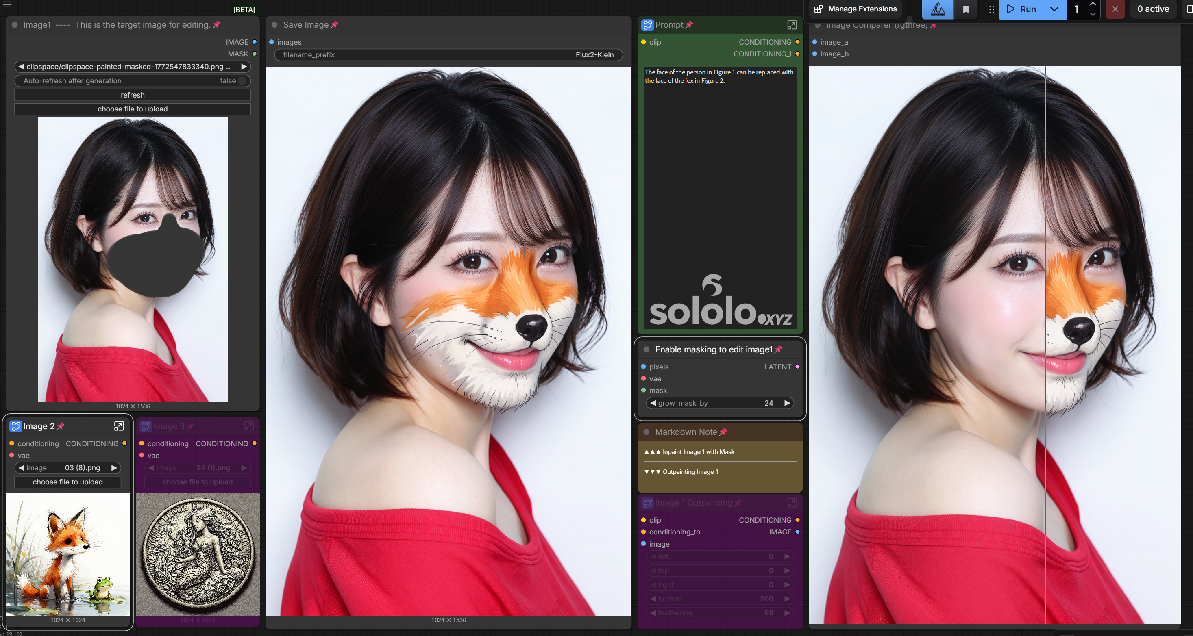The image size is (1193, 636).
Task: Click the pin icon on Save Image node
Action: coord(334,25)
